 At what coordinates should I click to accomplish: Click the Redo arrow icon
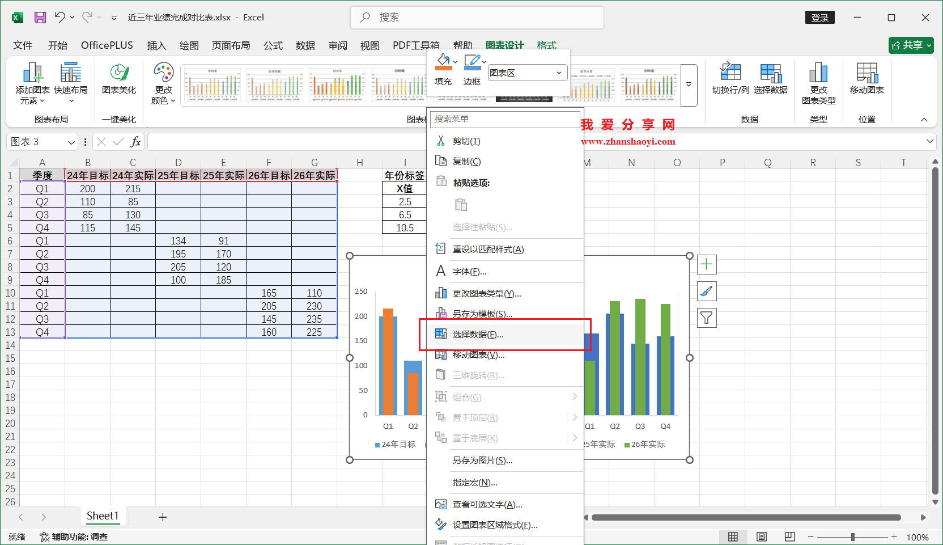point(87,18)
